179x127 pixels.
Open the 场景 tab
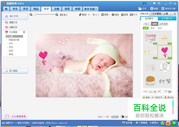pyautogui.click(x=67, y=9)
